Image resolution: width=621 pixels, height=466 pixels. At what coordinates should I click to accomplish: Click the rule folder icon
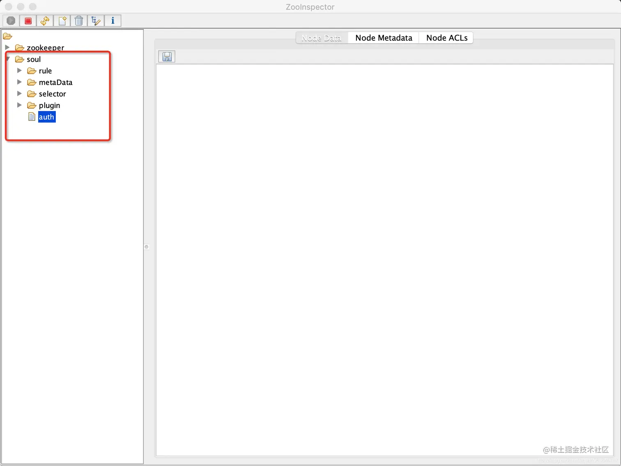[32, 71]
